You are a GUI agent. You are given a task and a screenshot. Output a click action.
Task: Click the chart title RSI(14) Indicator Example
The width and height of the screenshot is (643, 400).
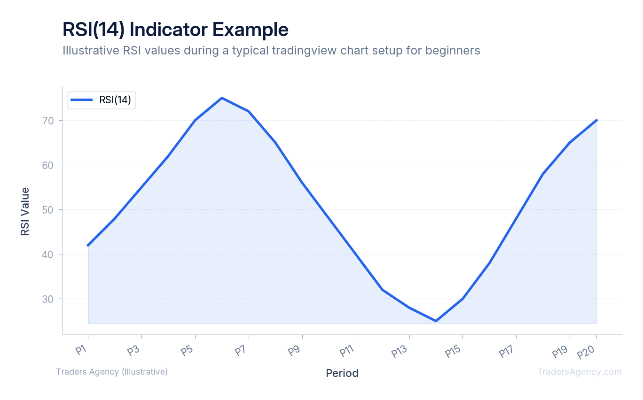(x=175, y=30)
